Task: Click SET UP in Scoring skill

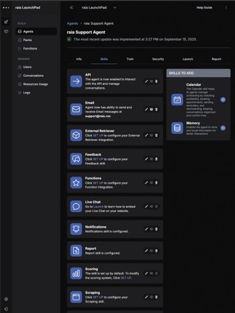Action: 126,278
